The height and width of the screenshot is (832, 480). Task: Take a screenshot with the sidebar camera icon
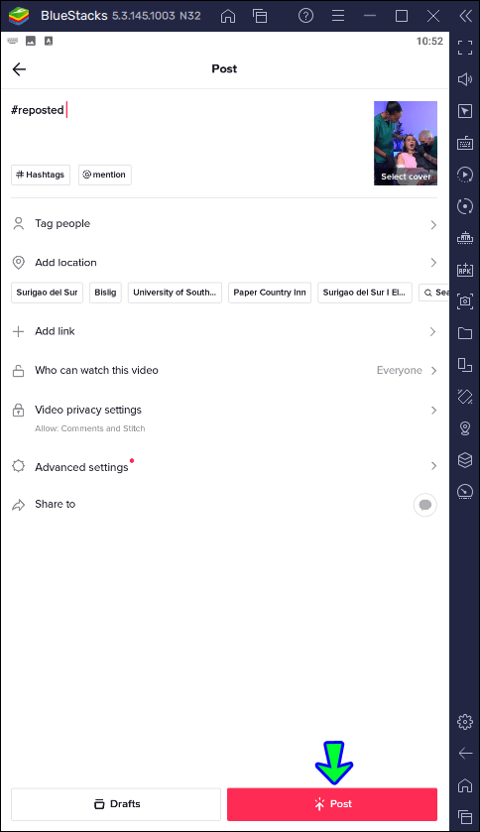[x=465, y=301]
